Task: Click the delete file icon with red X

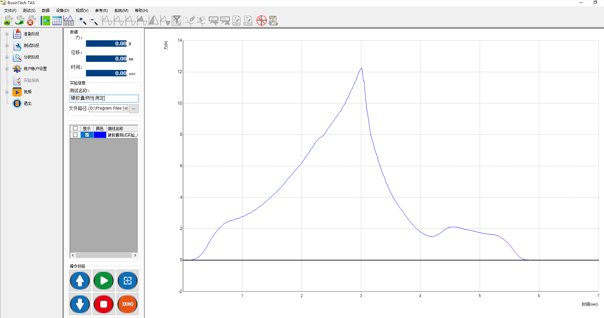Action: pyautogui.click(x=31, y=21)
